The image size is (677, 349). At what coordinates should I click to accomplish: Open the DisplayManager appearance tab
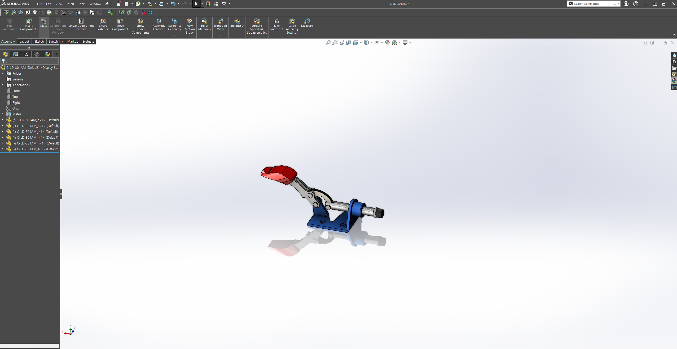47,54
